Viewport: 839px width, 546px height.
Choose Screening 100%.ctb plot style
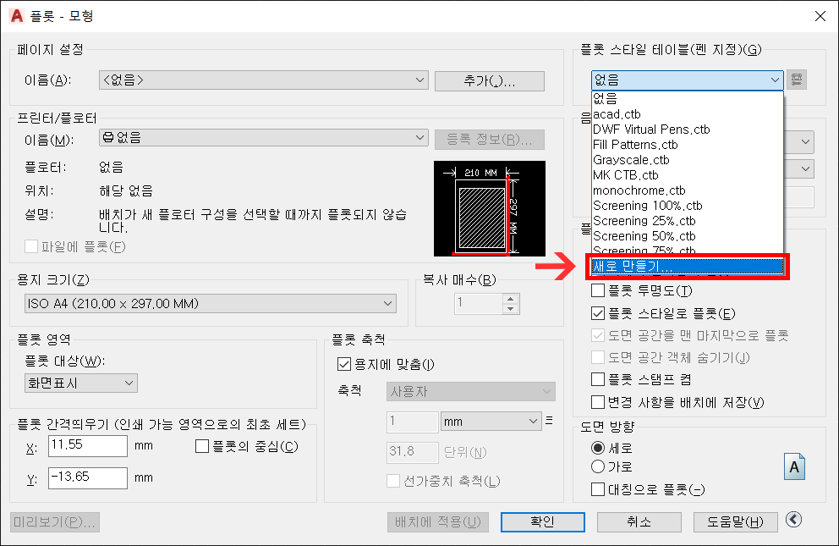(x=687, y=206)
